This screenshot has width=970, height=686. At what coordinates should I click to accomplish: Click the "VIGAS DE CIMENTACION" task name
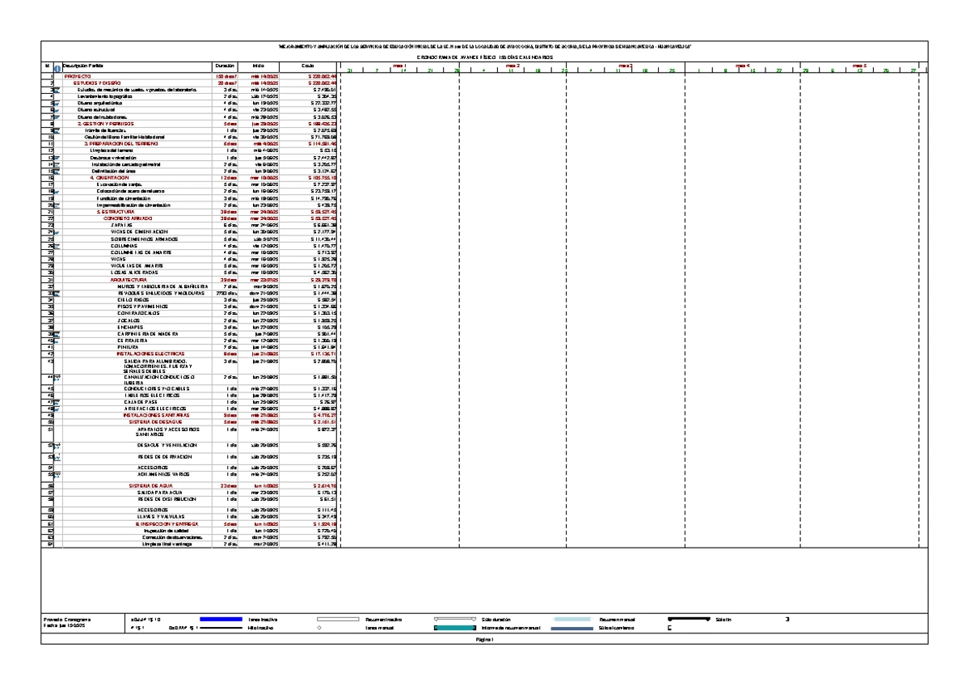click(140, 232)
